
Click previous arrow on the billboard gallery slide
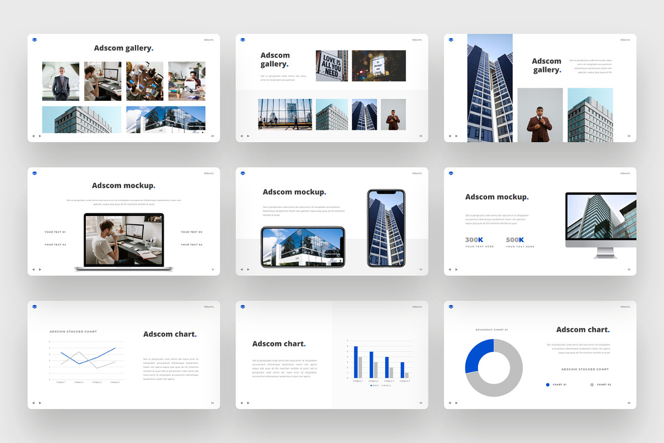point(241,136)
